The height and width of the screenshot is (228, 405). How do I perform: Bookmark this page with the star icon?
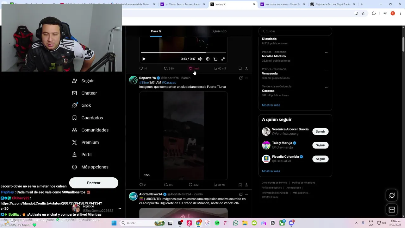click(363, 13)
